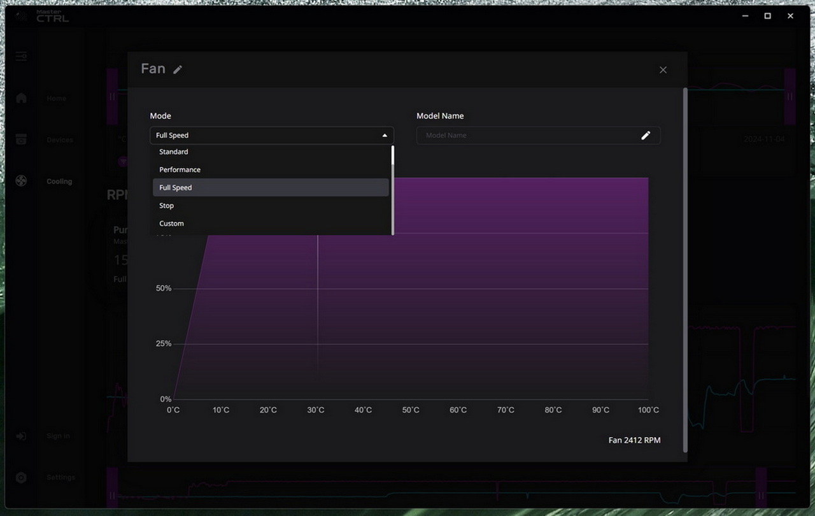Click the Sign in sidebar icon
The height and width of the screenshot is (516, 815).
tap(21, 436)
